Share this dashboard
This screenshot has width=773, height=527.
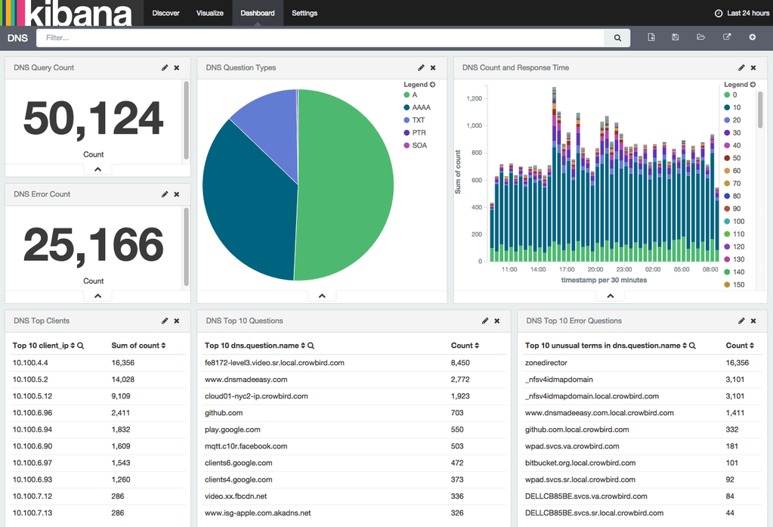point(726,36)
